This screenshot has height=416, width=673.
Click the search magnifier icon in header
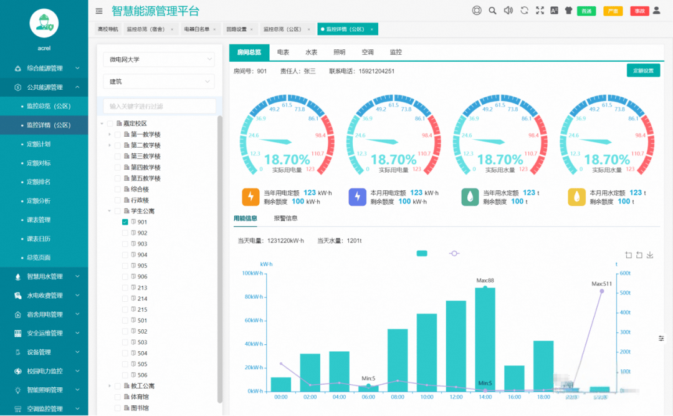tap(492, 11)
